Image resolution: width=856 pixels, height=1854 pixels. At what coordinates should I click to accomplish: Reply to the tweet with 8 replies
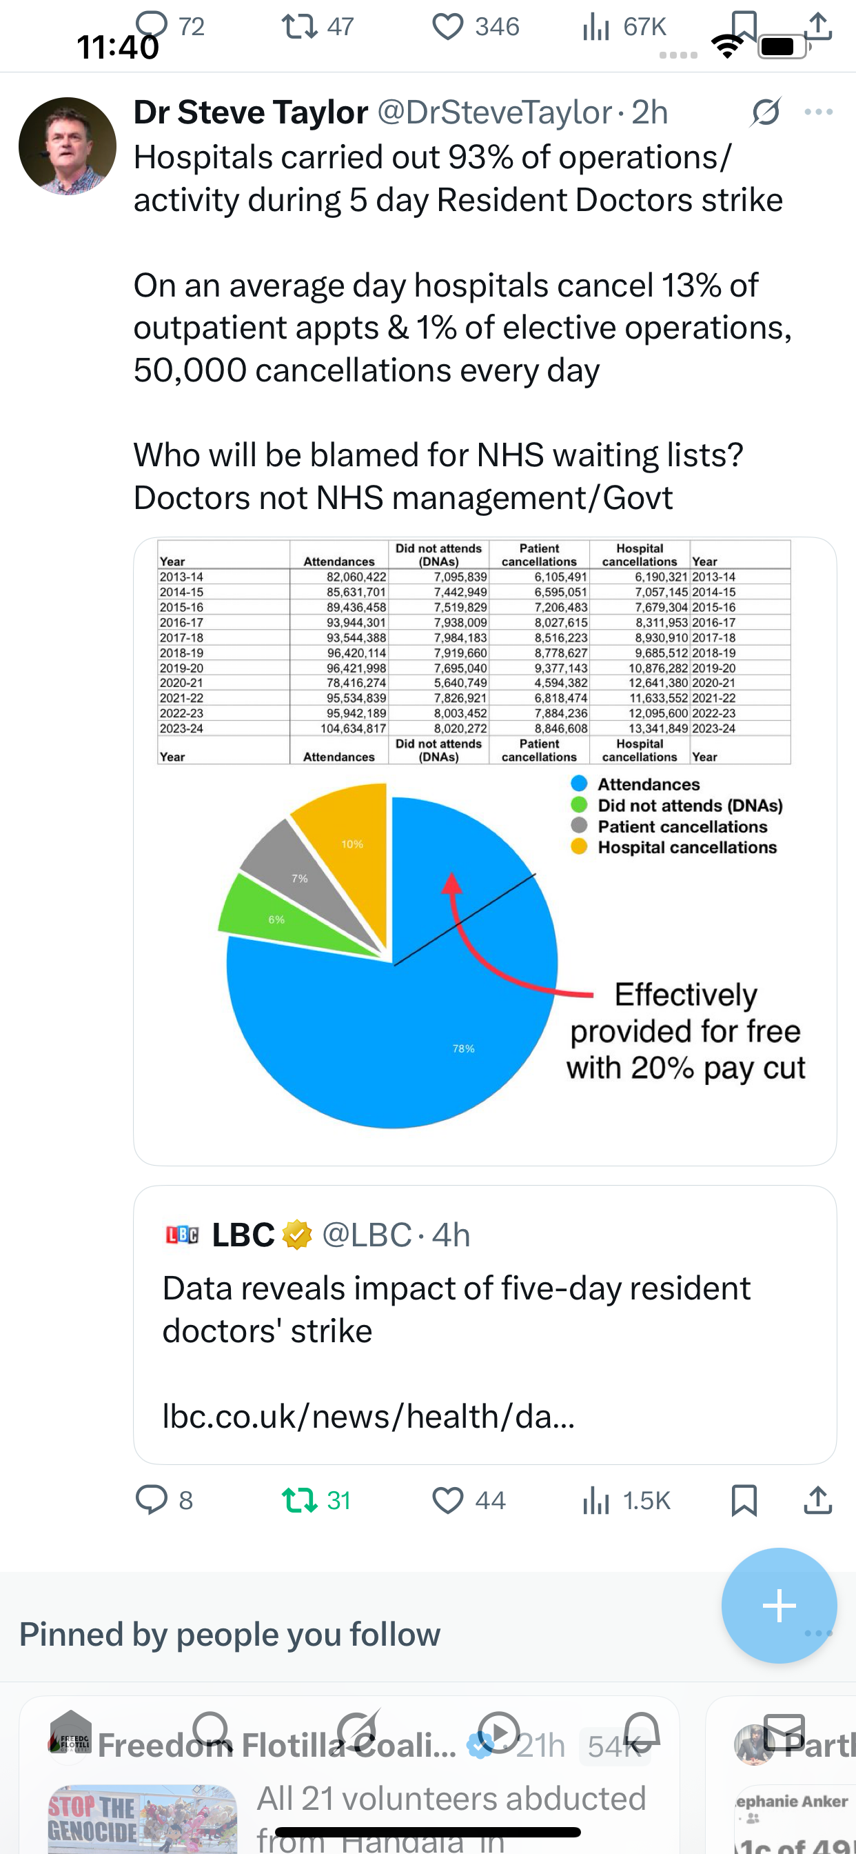tap(152, 1500)
